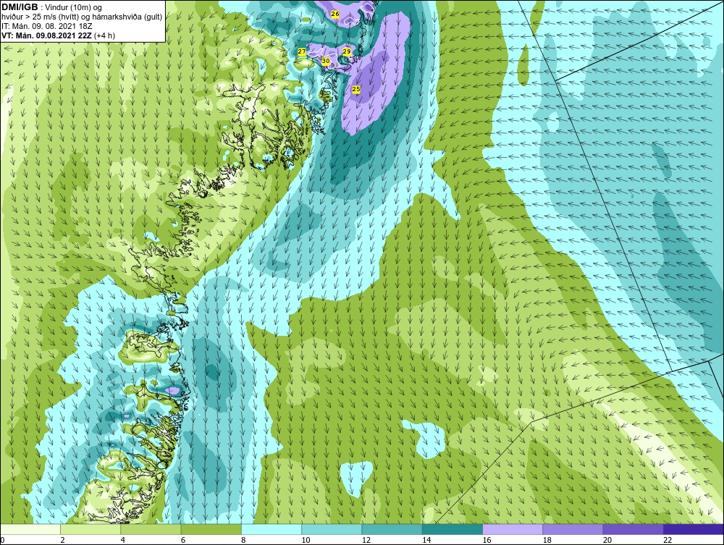Viewport: 724px width, 545px height.
Task: Select the 16–18 m/s legend color
Action: tap(513, 529)
